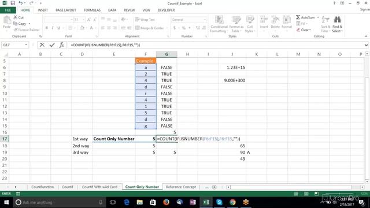Click the Paste button
The image size is (370, 208).
7,22
